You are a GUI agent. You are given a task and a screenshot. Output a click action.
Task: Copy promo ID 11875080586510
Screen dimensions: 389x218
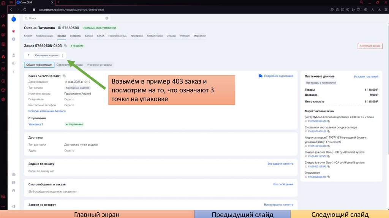(329, 121)
